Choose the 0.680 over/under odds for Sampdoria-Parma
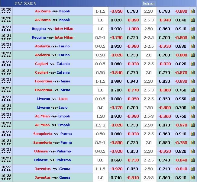This screenshot has height=182, width=197. point(164,143)
